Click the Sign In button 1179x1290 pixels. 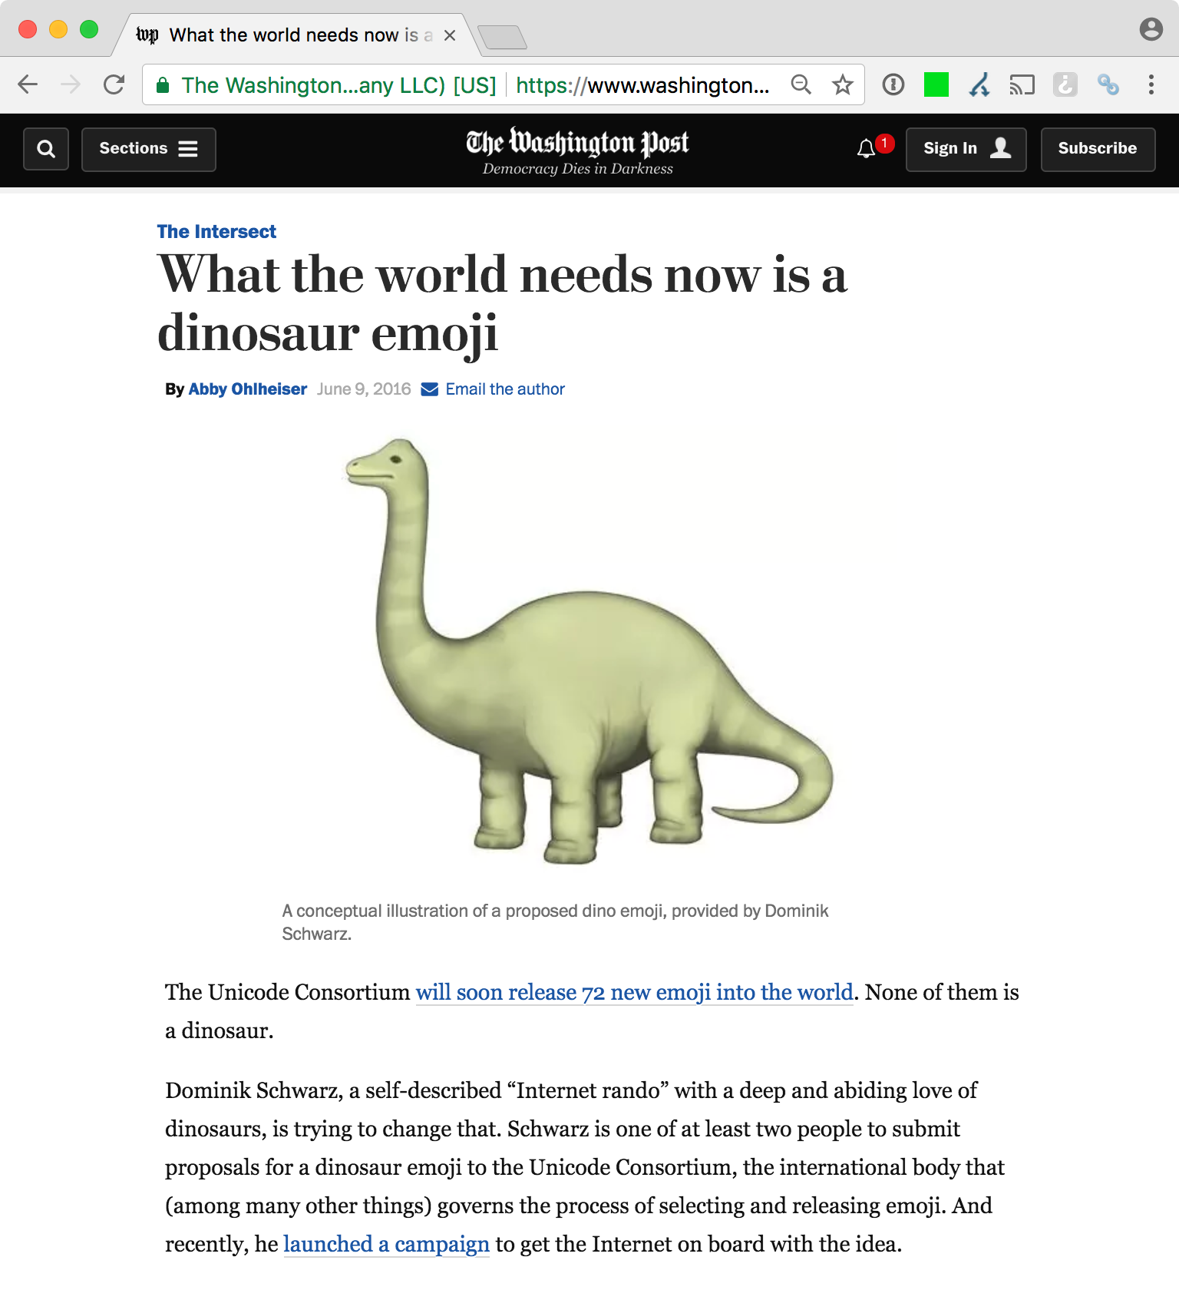966,149
